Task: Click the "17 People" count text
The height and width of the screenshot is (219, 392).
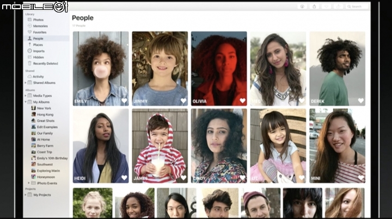Action: point(79,26)
